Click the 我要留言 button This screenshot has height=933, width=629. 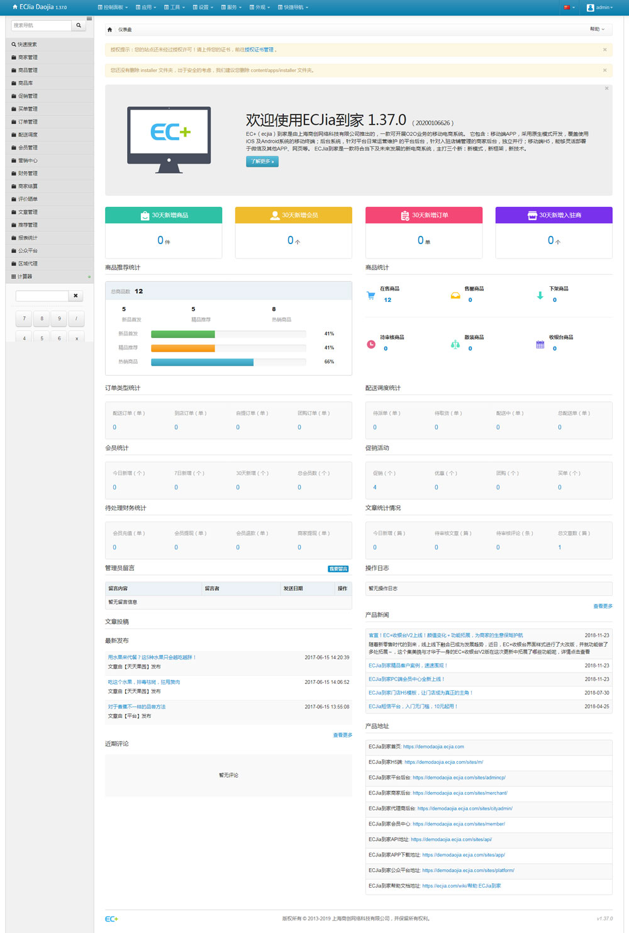[338, 569]
